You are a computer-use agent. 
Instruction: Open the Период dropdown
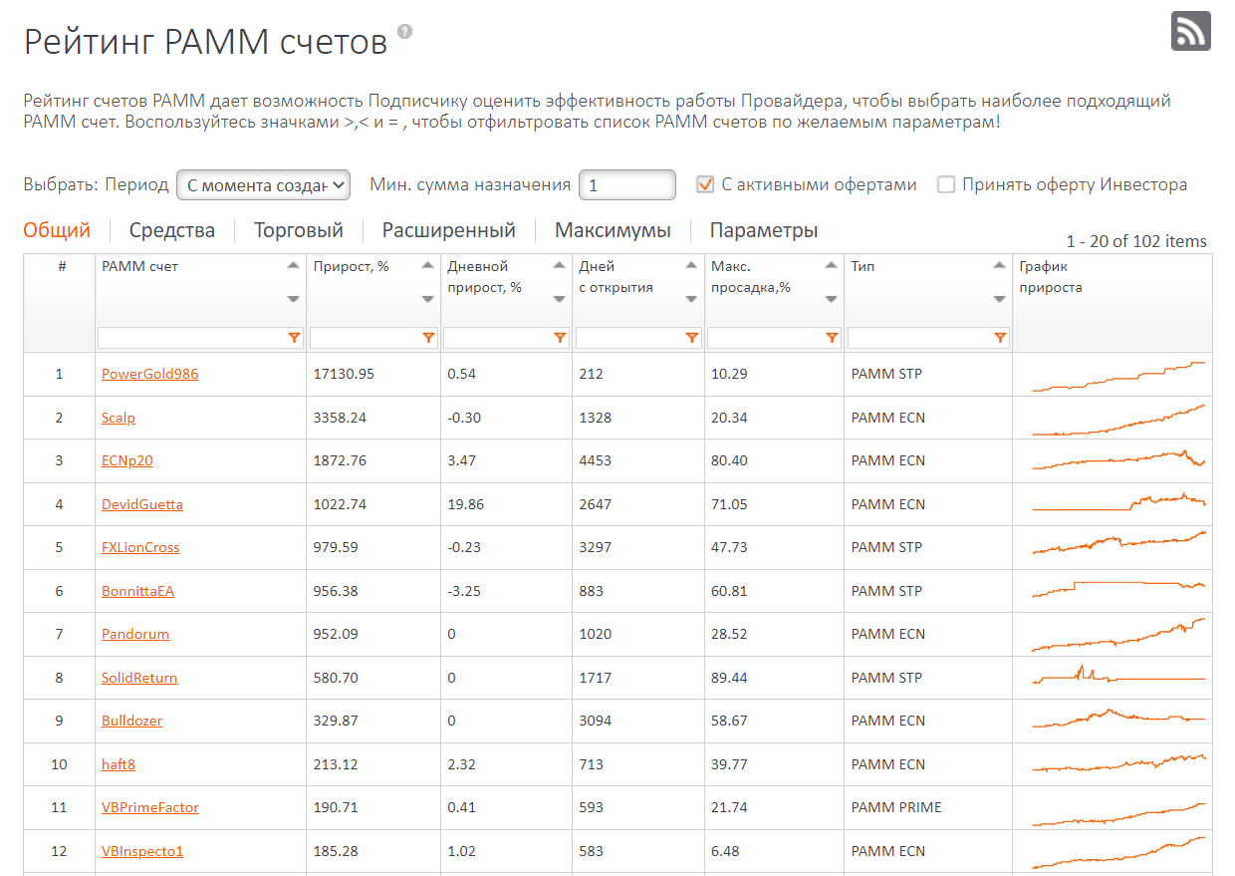tap(263, 185)
